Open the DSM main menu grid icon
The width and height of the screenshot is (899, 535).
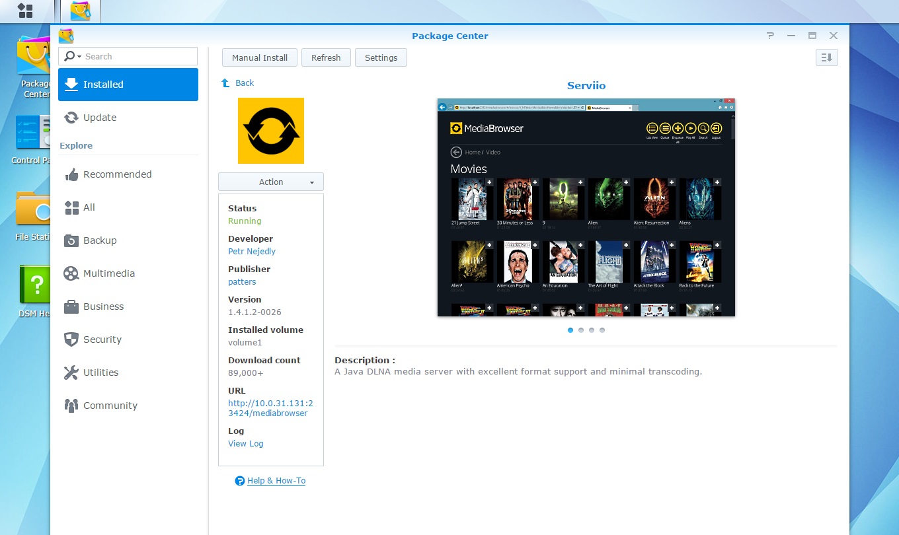(x=25, y=11)
